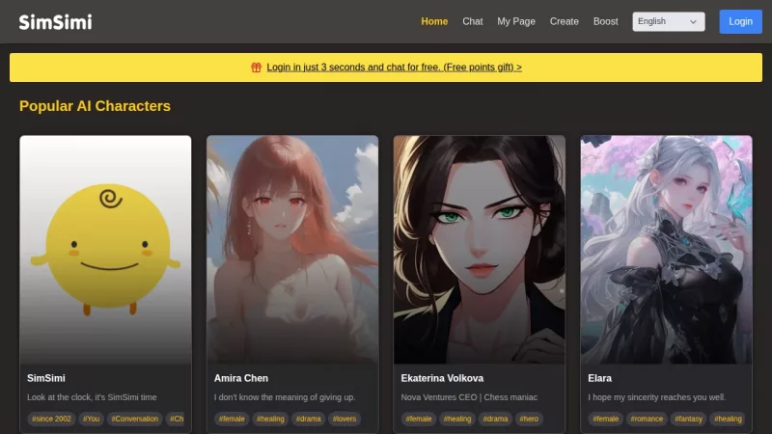This screenshot has width=772, height=434.
Task: Open the SimSimi yellow mascot character image
Action: click(105, 249)
